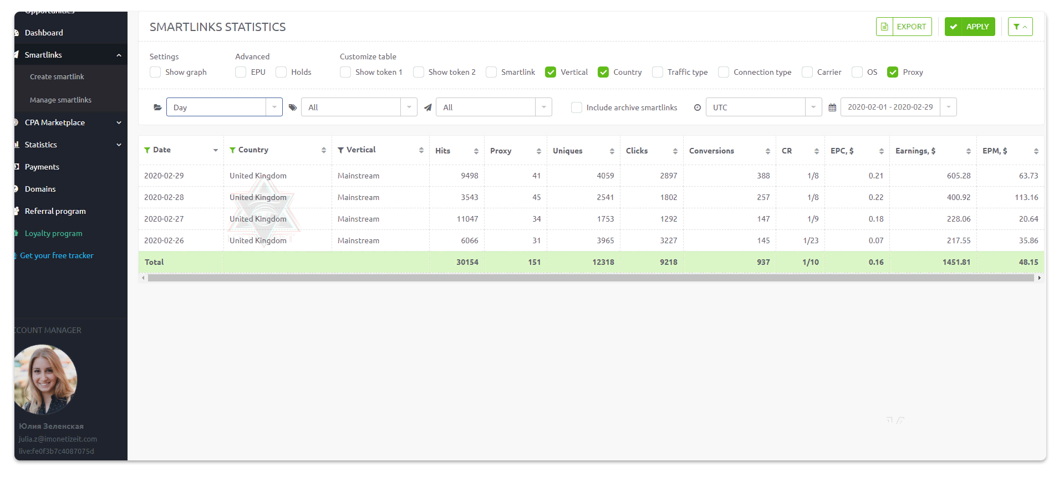
Task: Click the filter icon in Date column header
Action: click(x=147, y=150)
